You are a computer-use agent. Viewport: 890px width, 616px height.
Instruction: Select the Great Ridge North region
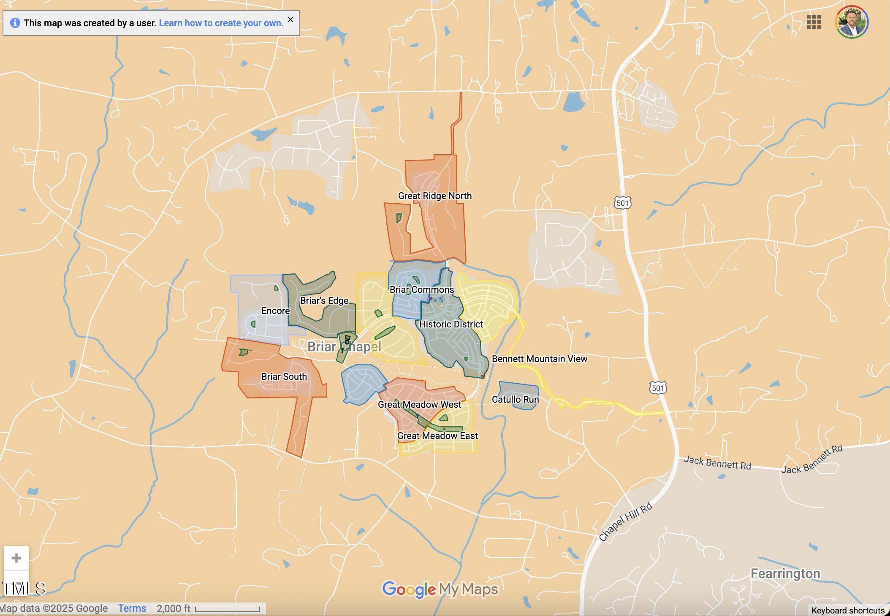tap(435, 196)
